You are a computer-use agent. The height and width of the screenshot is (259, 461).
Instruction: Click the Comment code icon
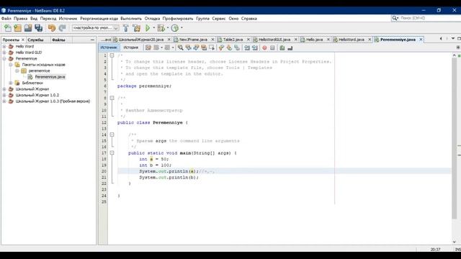point(282,47)
